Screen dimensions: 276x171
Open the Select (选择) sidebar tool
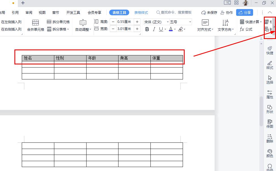(x=270, y=80)
